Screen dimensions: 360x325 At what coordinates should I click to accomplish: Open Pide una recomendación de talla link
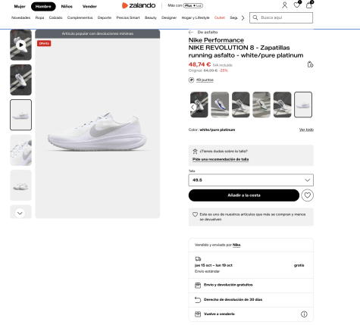(x=221, y=159)
